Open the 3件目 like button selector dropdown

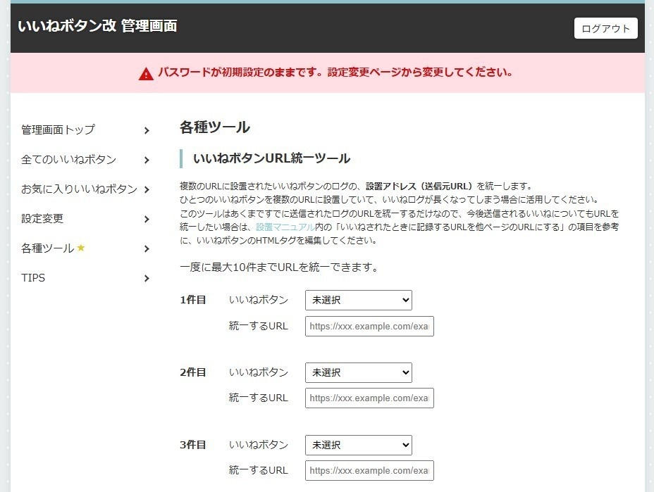point(358,445)
